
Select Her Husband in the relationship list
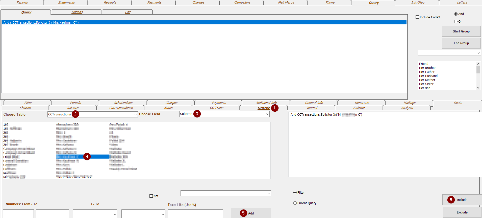tap(428, 76)
